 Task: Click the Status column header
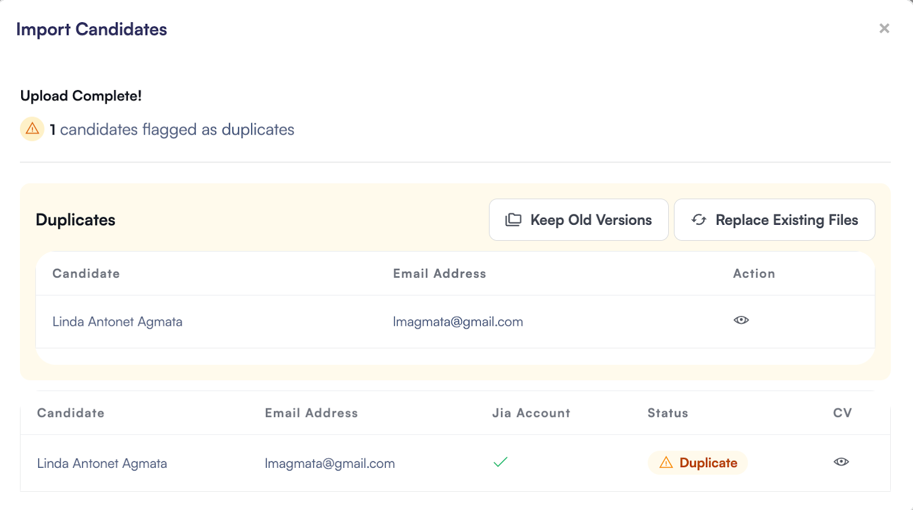pyautogui.click(x=667, y=413)
